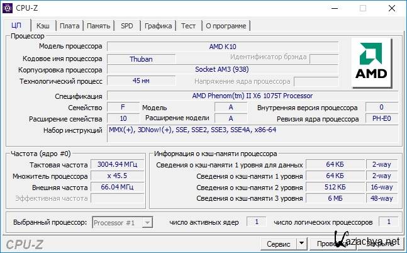Show the О программе tab
Image resolution: width=407 pixels, height=253 pixels.
click(x=226, y=25)
